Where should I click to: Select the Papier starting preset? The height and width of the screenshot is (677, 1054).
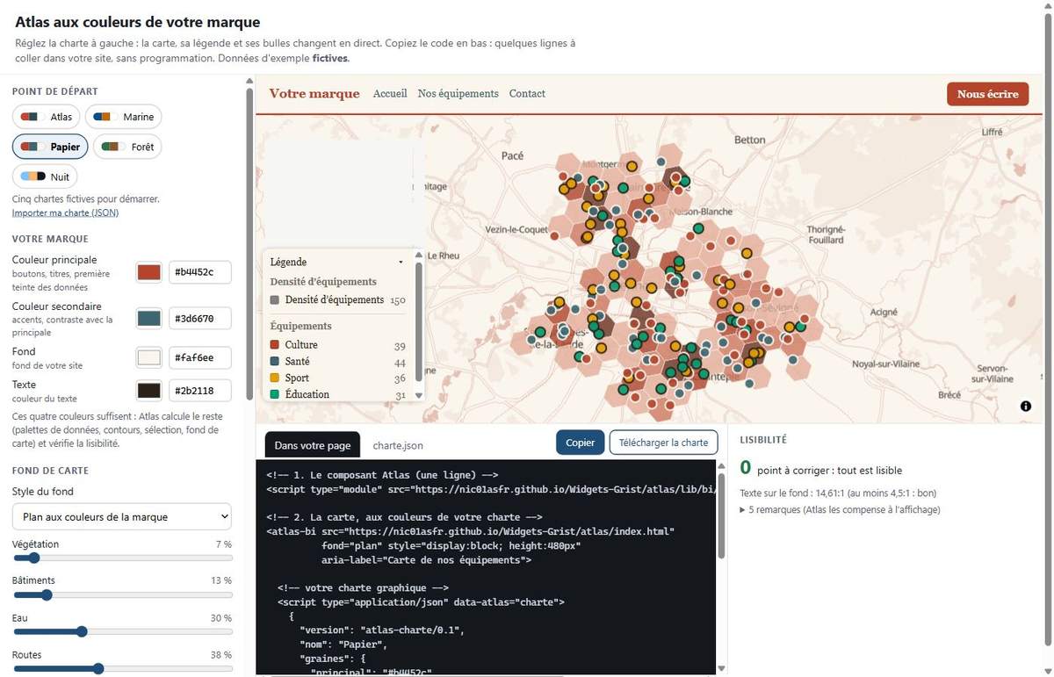50,147
